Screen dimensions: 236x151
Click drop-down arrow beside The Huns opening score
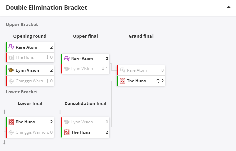point(47,57)
